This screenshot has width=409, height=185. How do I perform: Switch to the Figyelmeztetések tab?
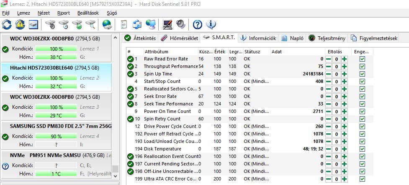click(x=374, y=38)
